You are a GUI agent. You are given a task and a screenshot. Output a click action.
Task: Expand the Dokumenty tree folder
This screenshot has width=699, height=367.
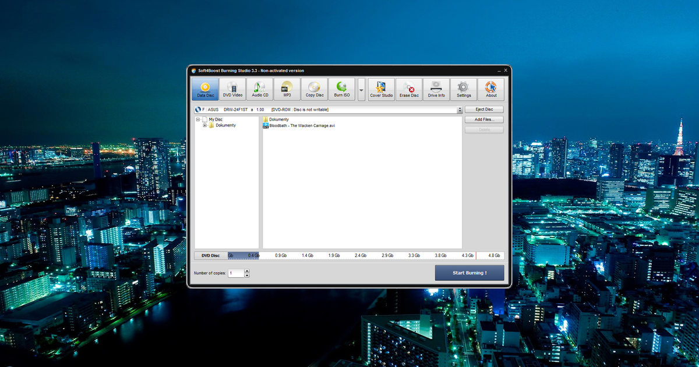[205, 125]
